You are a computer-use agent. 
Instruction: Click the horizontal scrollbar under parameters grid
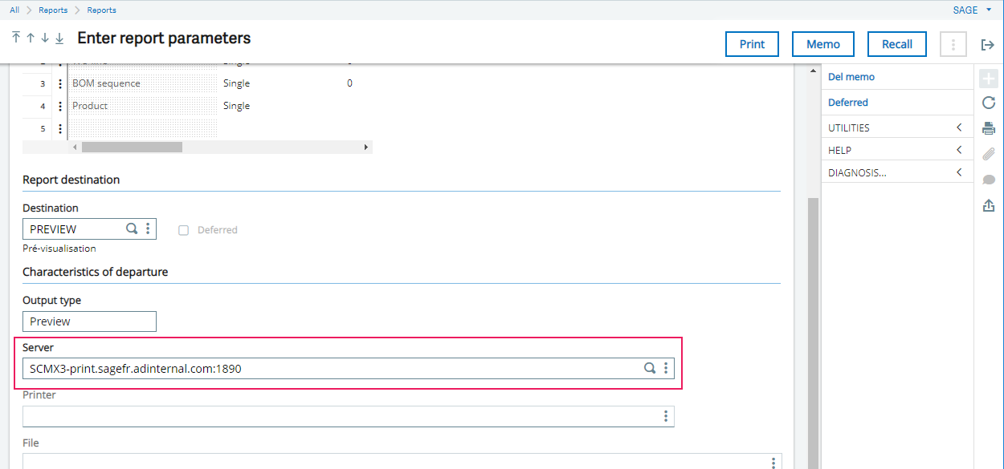coord(132,148)
